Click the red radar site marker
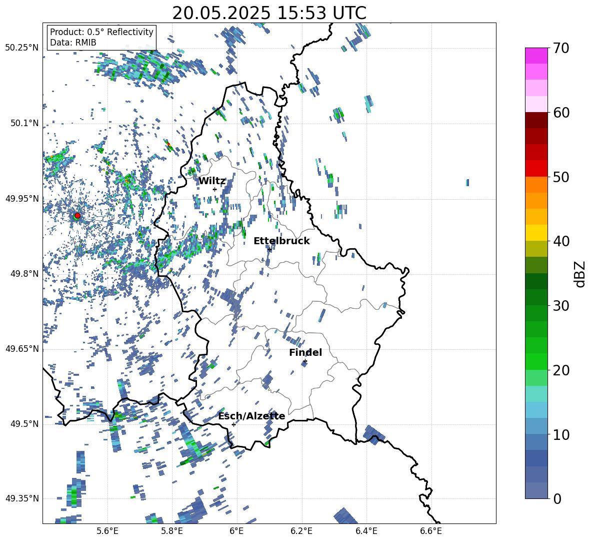592x541 pixels. click(77, 215)
